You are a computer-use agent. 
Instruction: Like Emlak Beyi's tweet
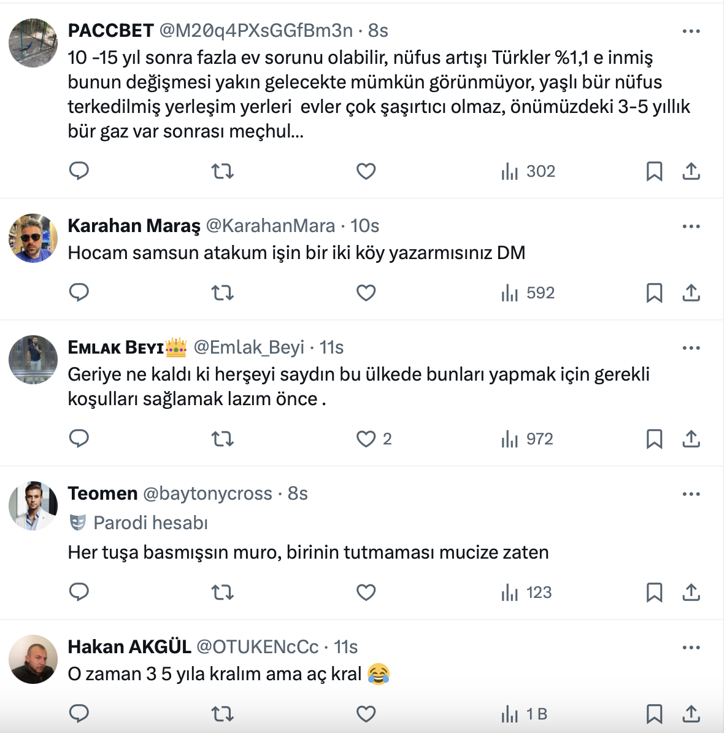click(x=366, y=439)
